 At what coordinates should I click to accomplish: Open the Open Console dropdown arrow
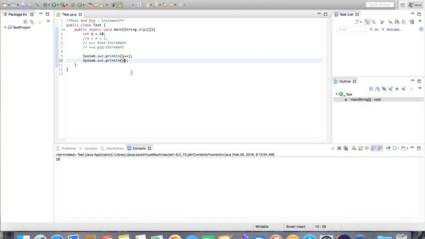click(x=407, y=149)
